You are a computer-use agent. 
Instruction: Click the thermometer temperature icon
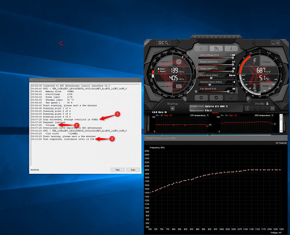254,87
